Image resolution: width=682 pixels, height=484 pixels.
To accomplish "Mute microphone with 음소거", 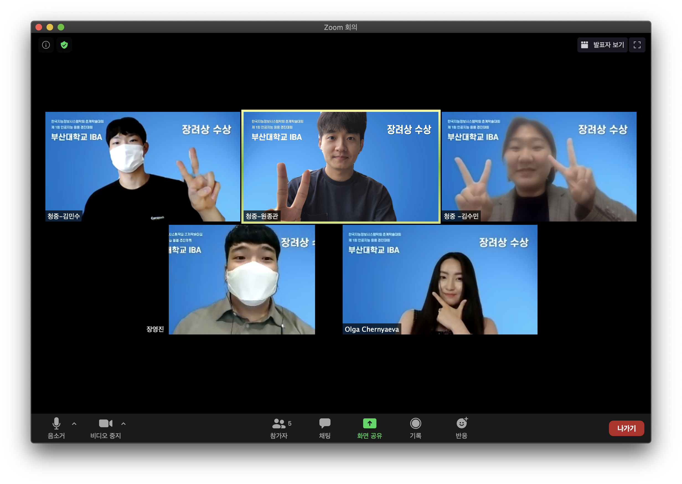I will pyautogui.click(x=56, y=428).
